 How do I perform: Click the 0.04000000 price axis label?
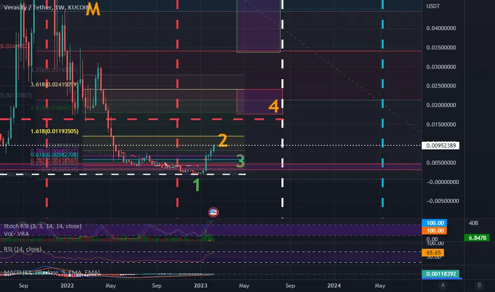point(441,29)
